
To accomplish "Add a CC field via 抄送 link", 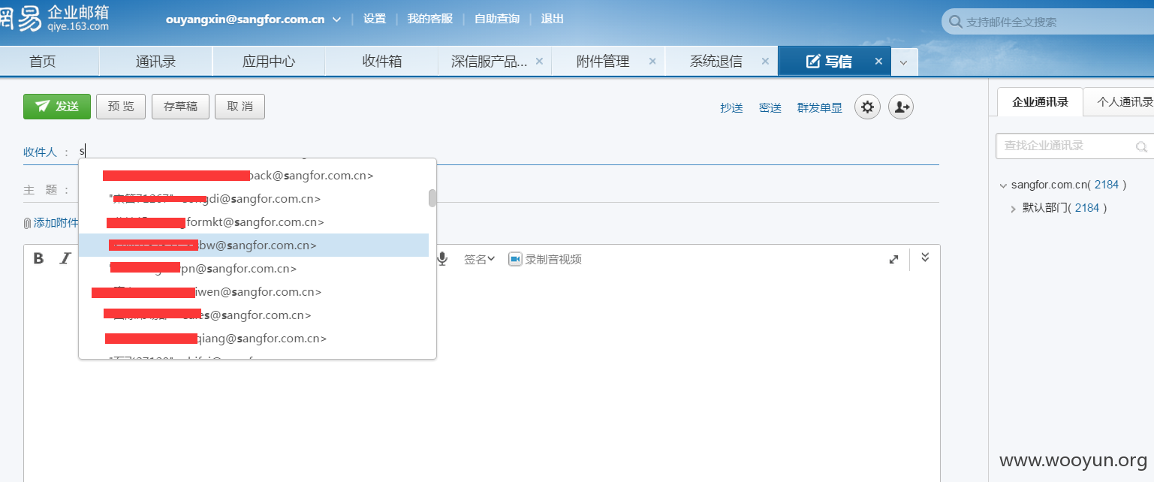I will 731,108.
